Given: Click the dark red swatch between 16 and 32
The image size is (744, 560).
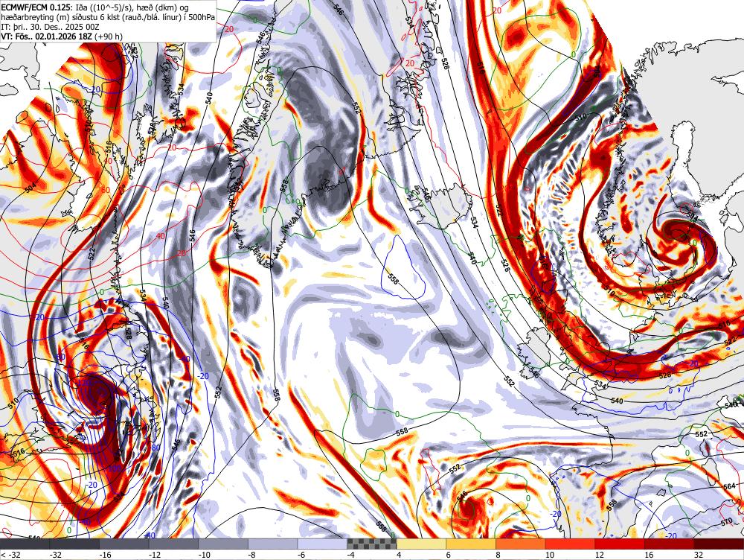Looking at the screenshot, I should (x=670, y=544).
